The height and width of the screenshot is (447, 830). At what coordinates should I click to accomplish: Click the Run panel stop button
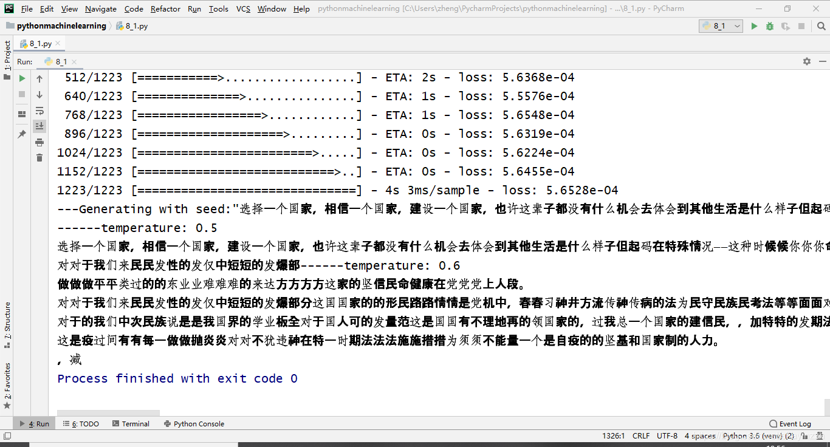click(22, 94)
